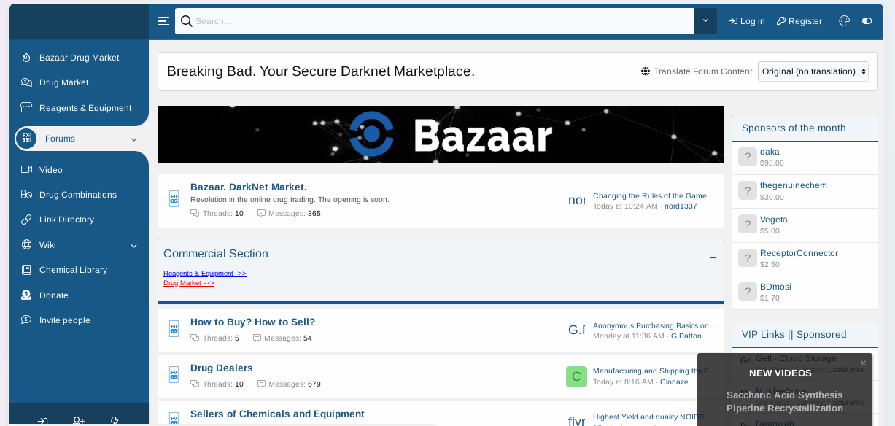This screenshot has width=895, height=426.
Task: Open the style chooser palette icon
Action: click(x=844, y=21)
